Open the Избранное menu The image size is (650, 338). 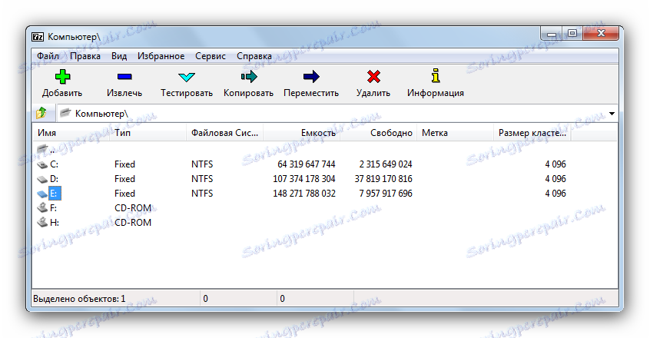click(161, 56)
